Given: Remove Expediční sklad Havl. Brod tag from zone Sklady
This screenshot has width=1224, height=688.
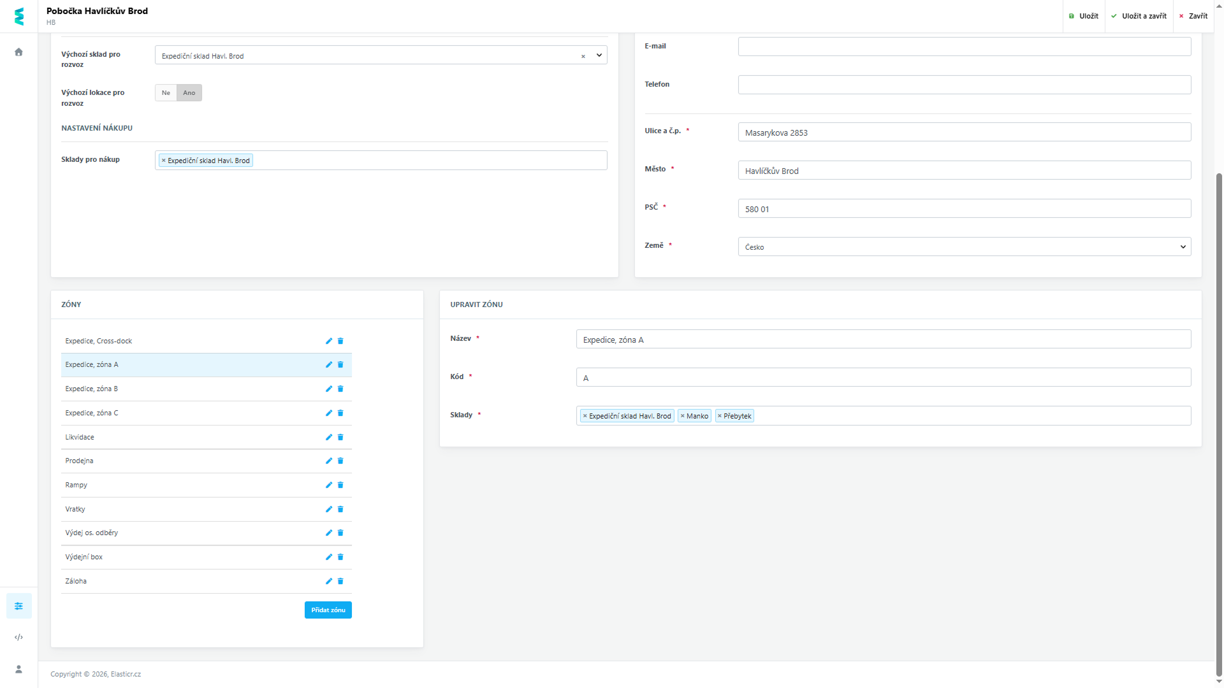Looking at the screenshot, I should [x=585, y=416].
